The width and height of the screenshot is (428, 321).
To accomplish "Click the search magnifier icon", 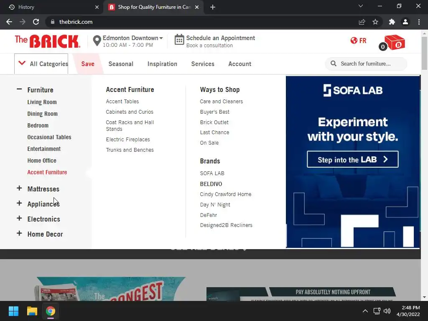I will 333,64.
